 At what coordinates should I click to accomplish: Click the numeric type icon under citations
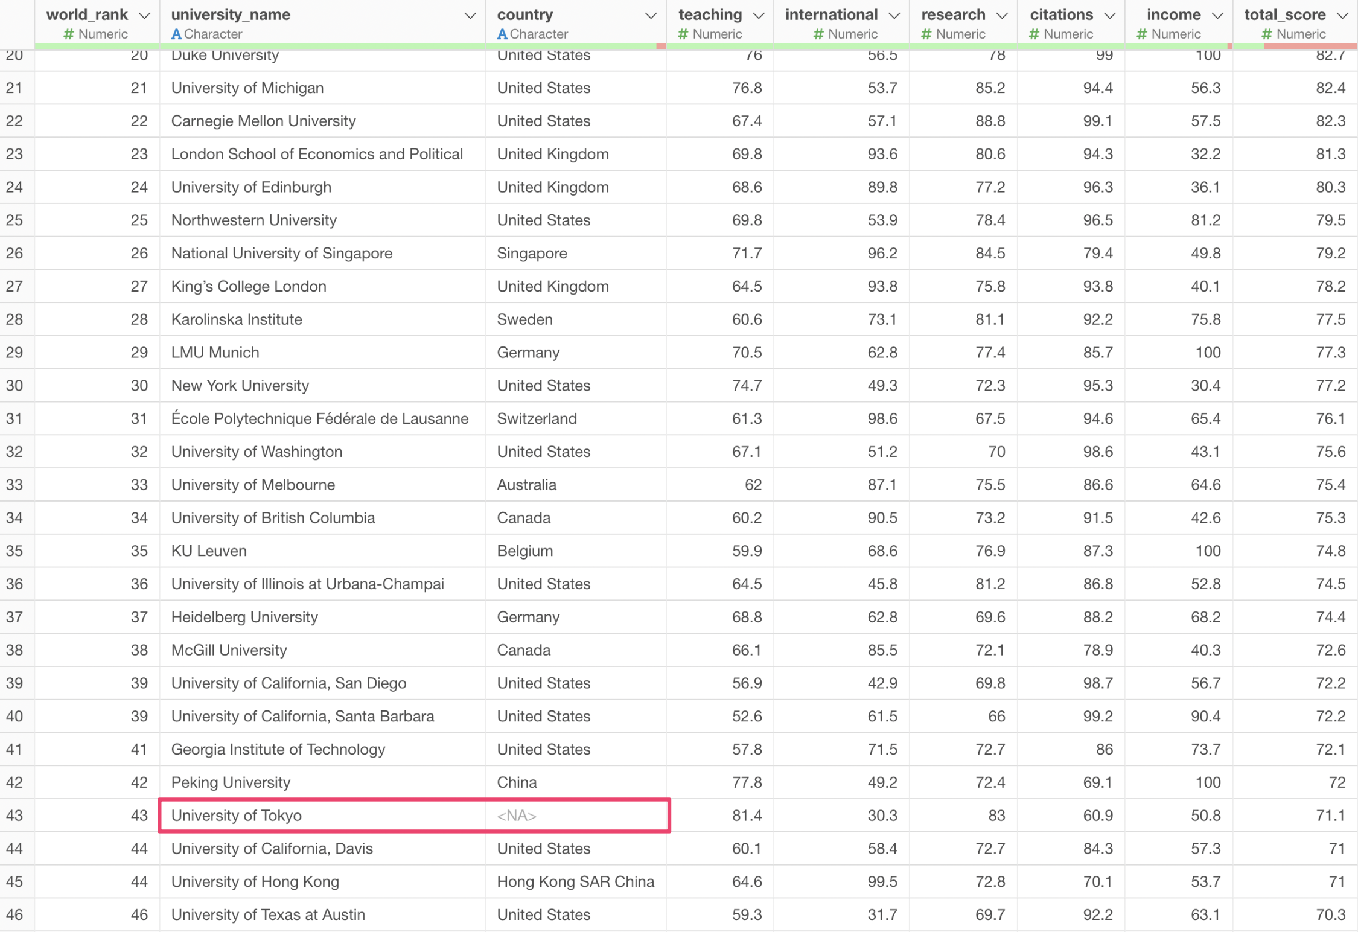coord(1034,34)
